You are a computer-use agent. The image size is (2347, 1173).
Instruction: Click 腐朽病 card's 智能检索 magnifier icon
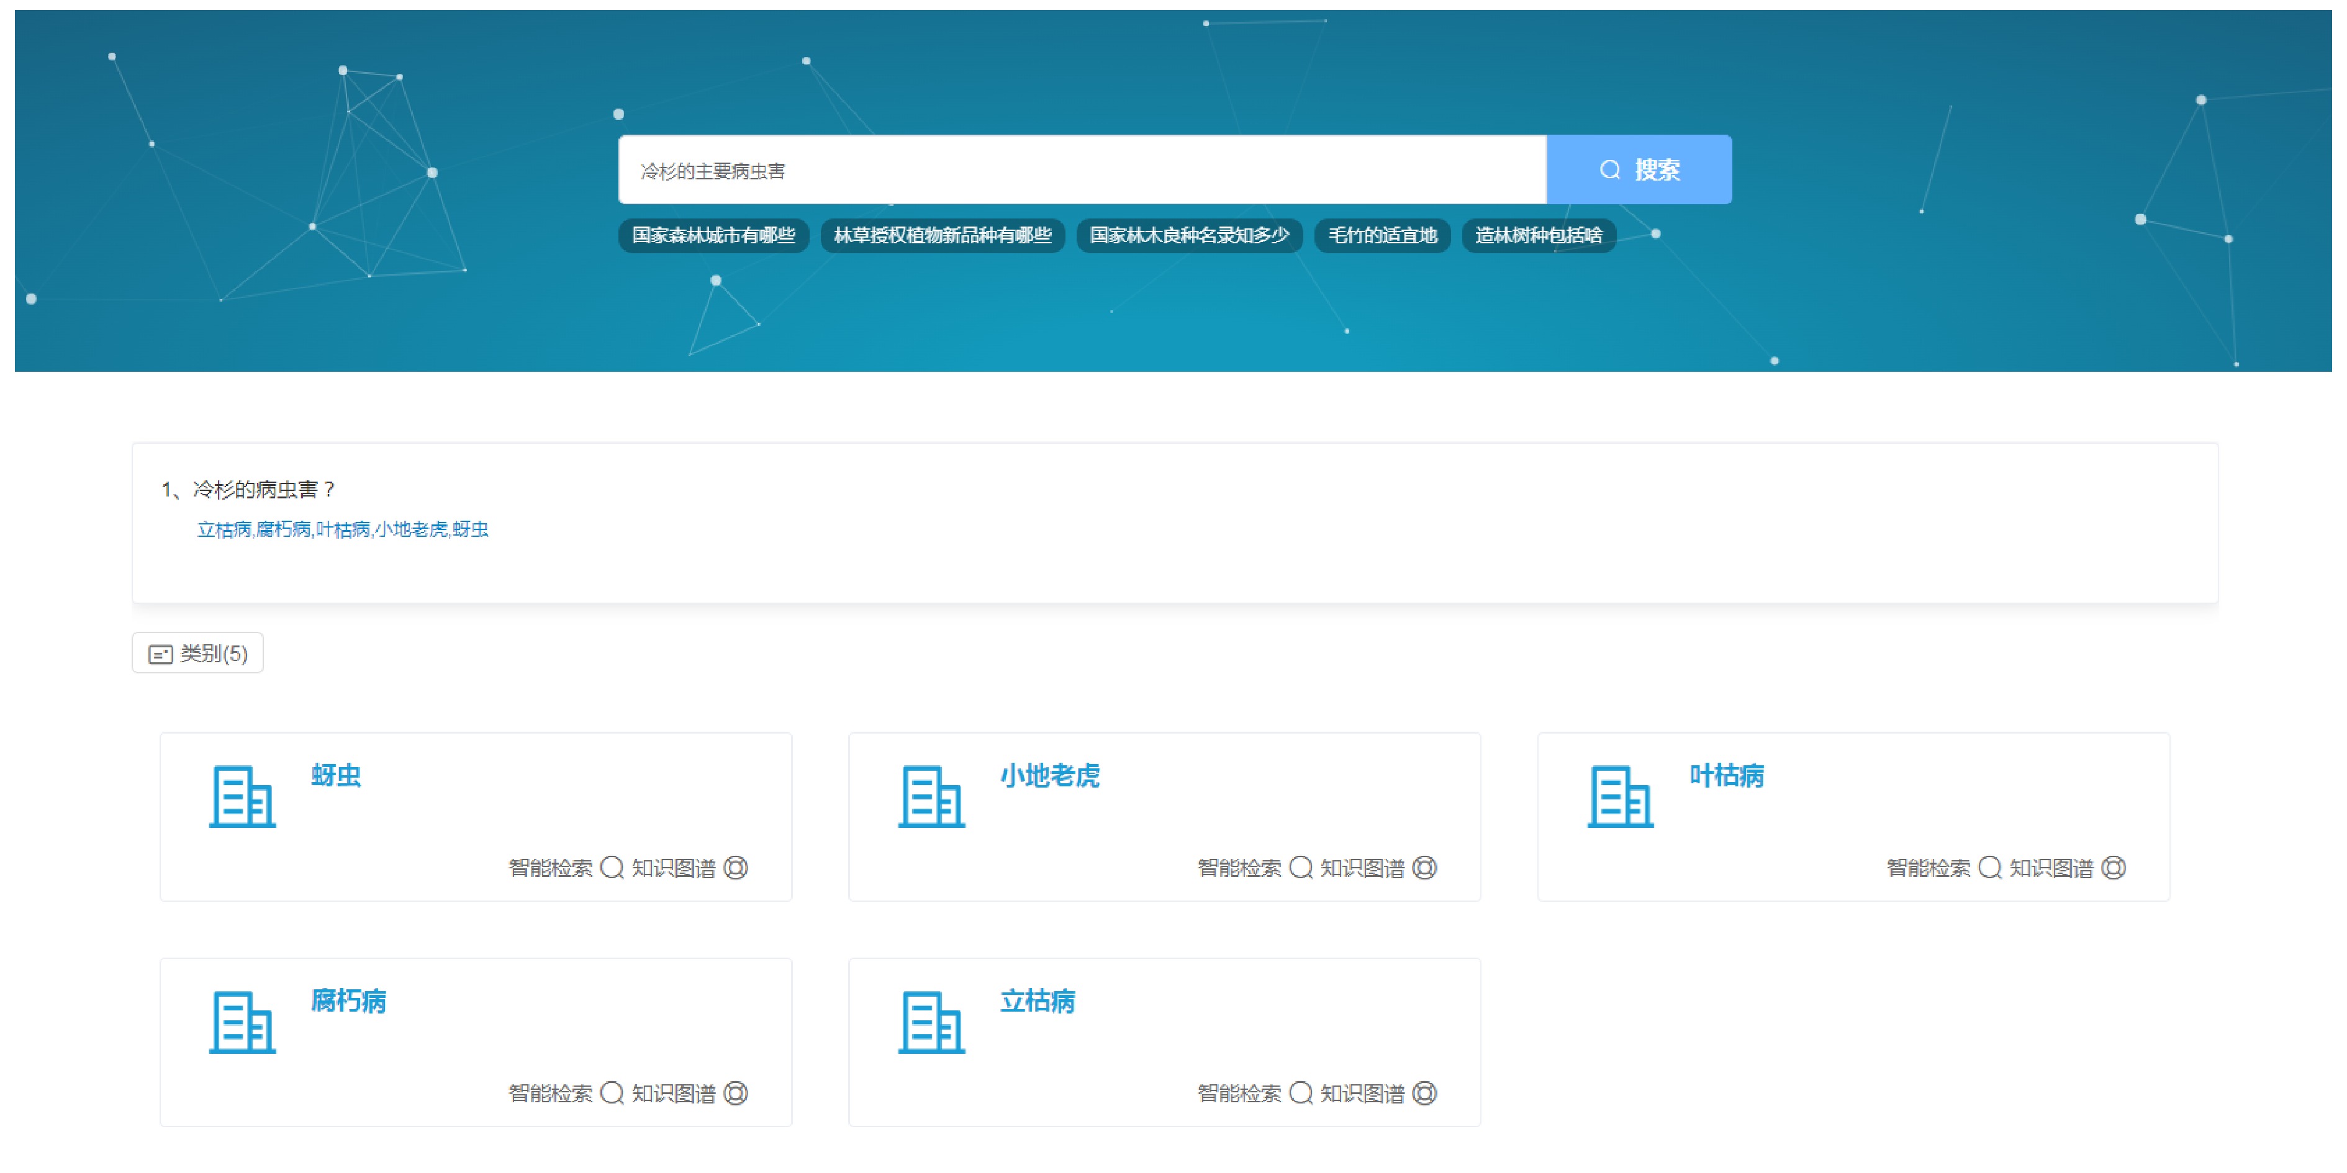pyautogui.click(x=612, y=1093)
